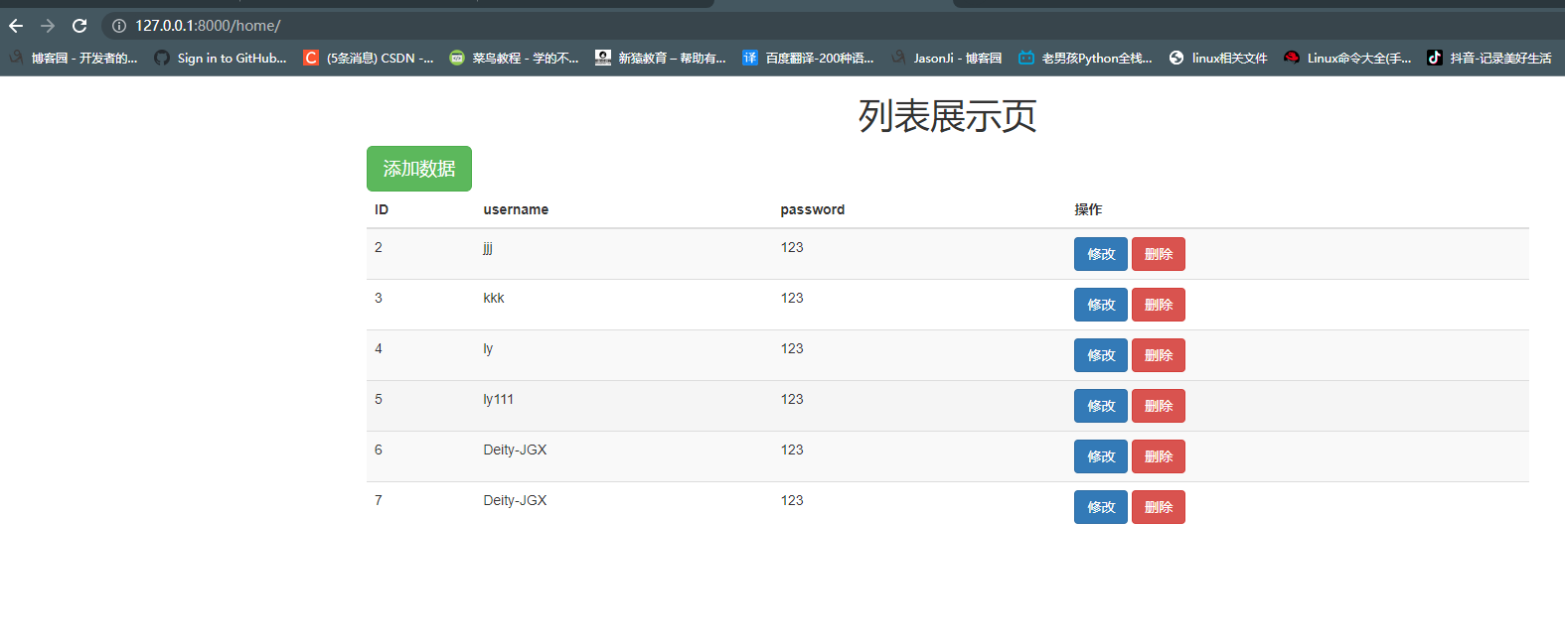Click 删除 for user ly111

click(x=1159, y=406)
